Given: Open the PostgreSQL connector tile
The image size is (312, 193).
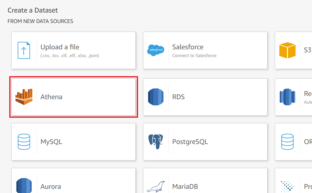Looking at the screenshot, I should pyautogui.click(x=205, y=142).
